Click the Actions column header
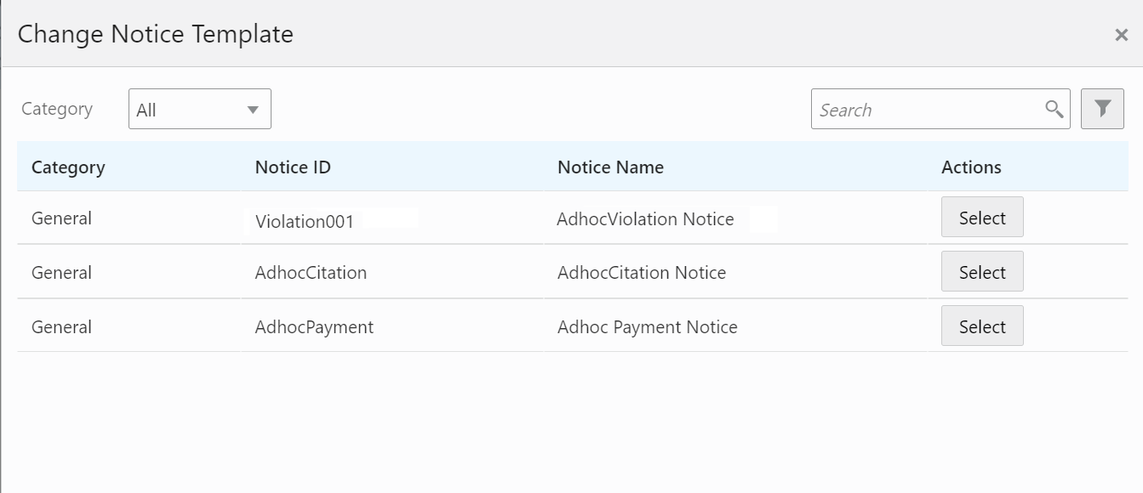 pyautogui.click(x=971, y=167)
